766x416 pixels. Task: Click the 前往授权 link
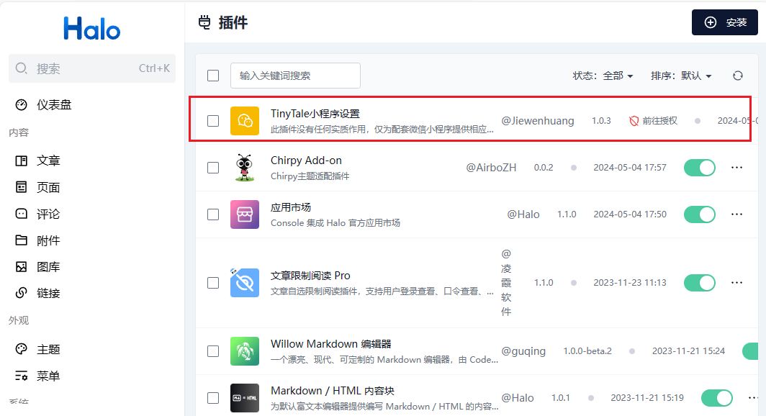(x=659, y=121)
